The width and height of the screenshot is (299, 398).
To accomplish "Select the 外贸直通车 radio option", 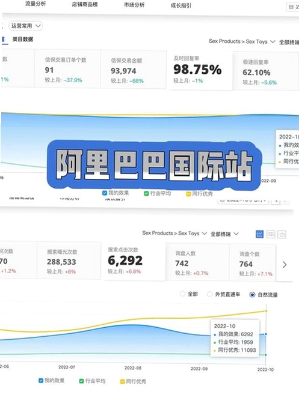I will tap(223, 294).
